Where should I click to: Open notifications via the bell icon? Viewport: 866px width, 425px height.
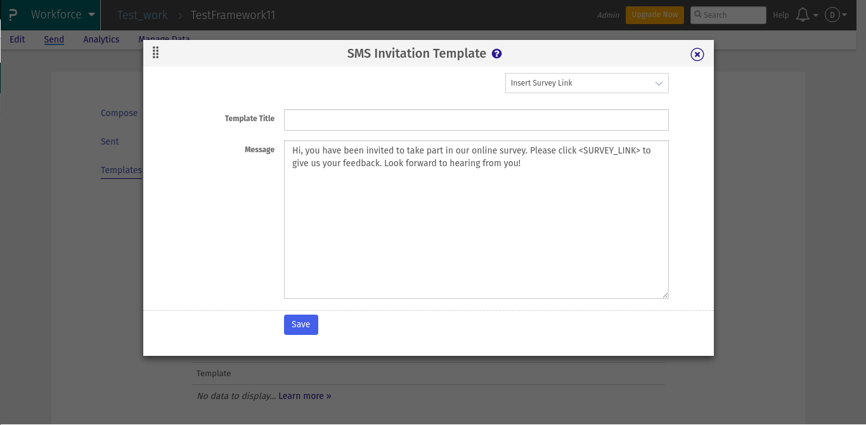tap(802, 14)
